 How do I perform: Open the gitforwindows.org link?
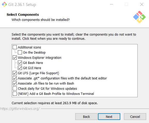click(x=20, y=109)
